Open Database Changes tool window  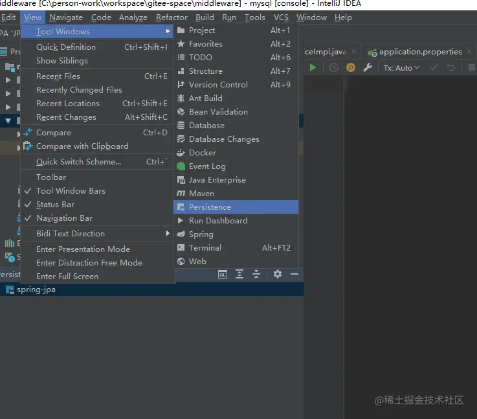[x=236, y=139]
